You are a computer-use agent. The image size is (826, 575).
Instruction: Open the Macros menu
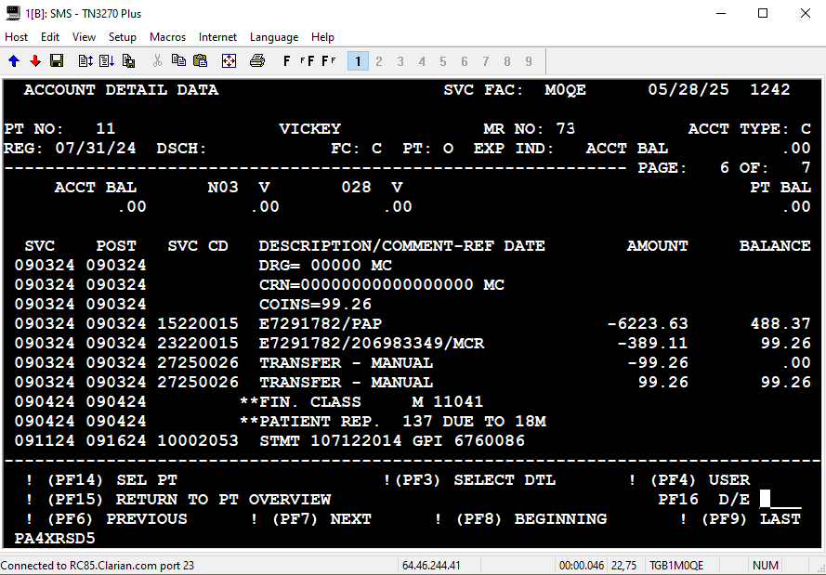[x=167, y=37]
